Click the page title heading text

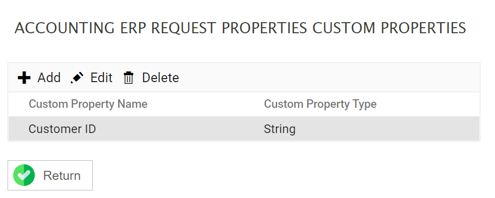coord(240,28)
